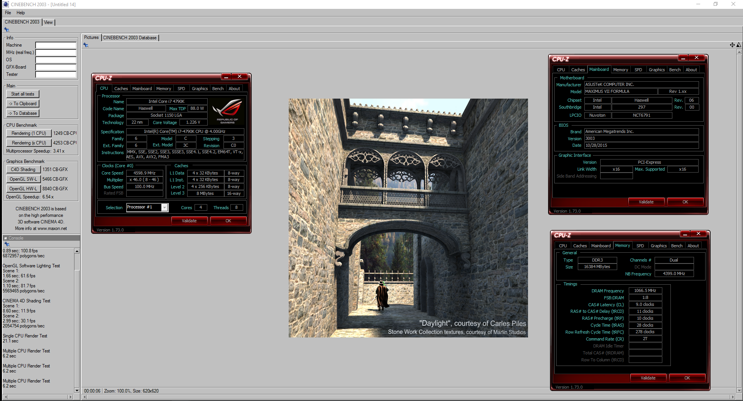Click OK in CPU-Z Memory window

(x=687, y=378)
